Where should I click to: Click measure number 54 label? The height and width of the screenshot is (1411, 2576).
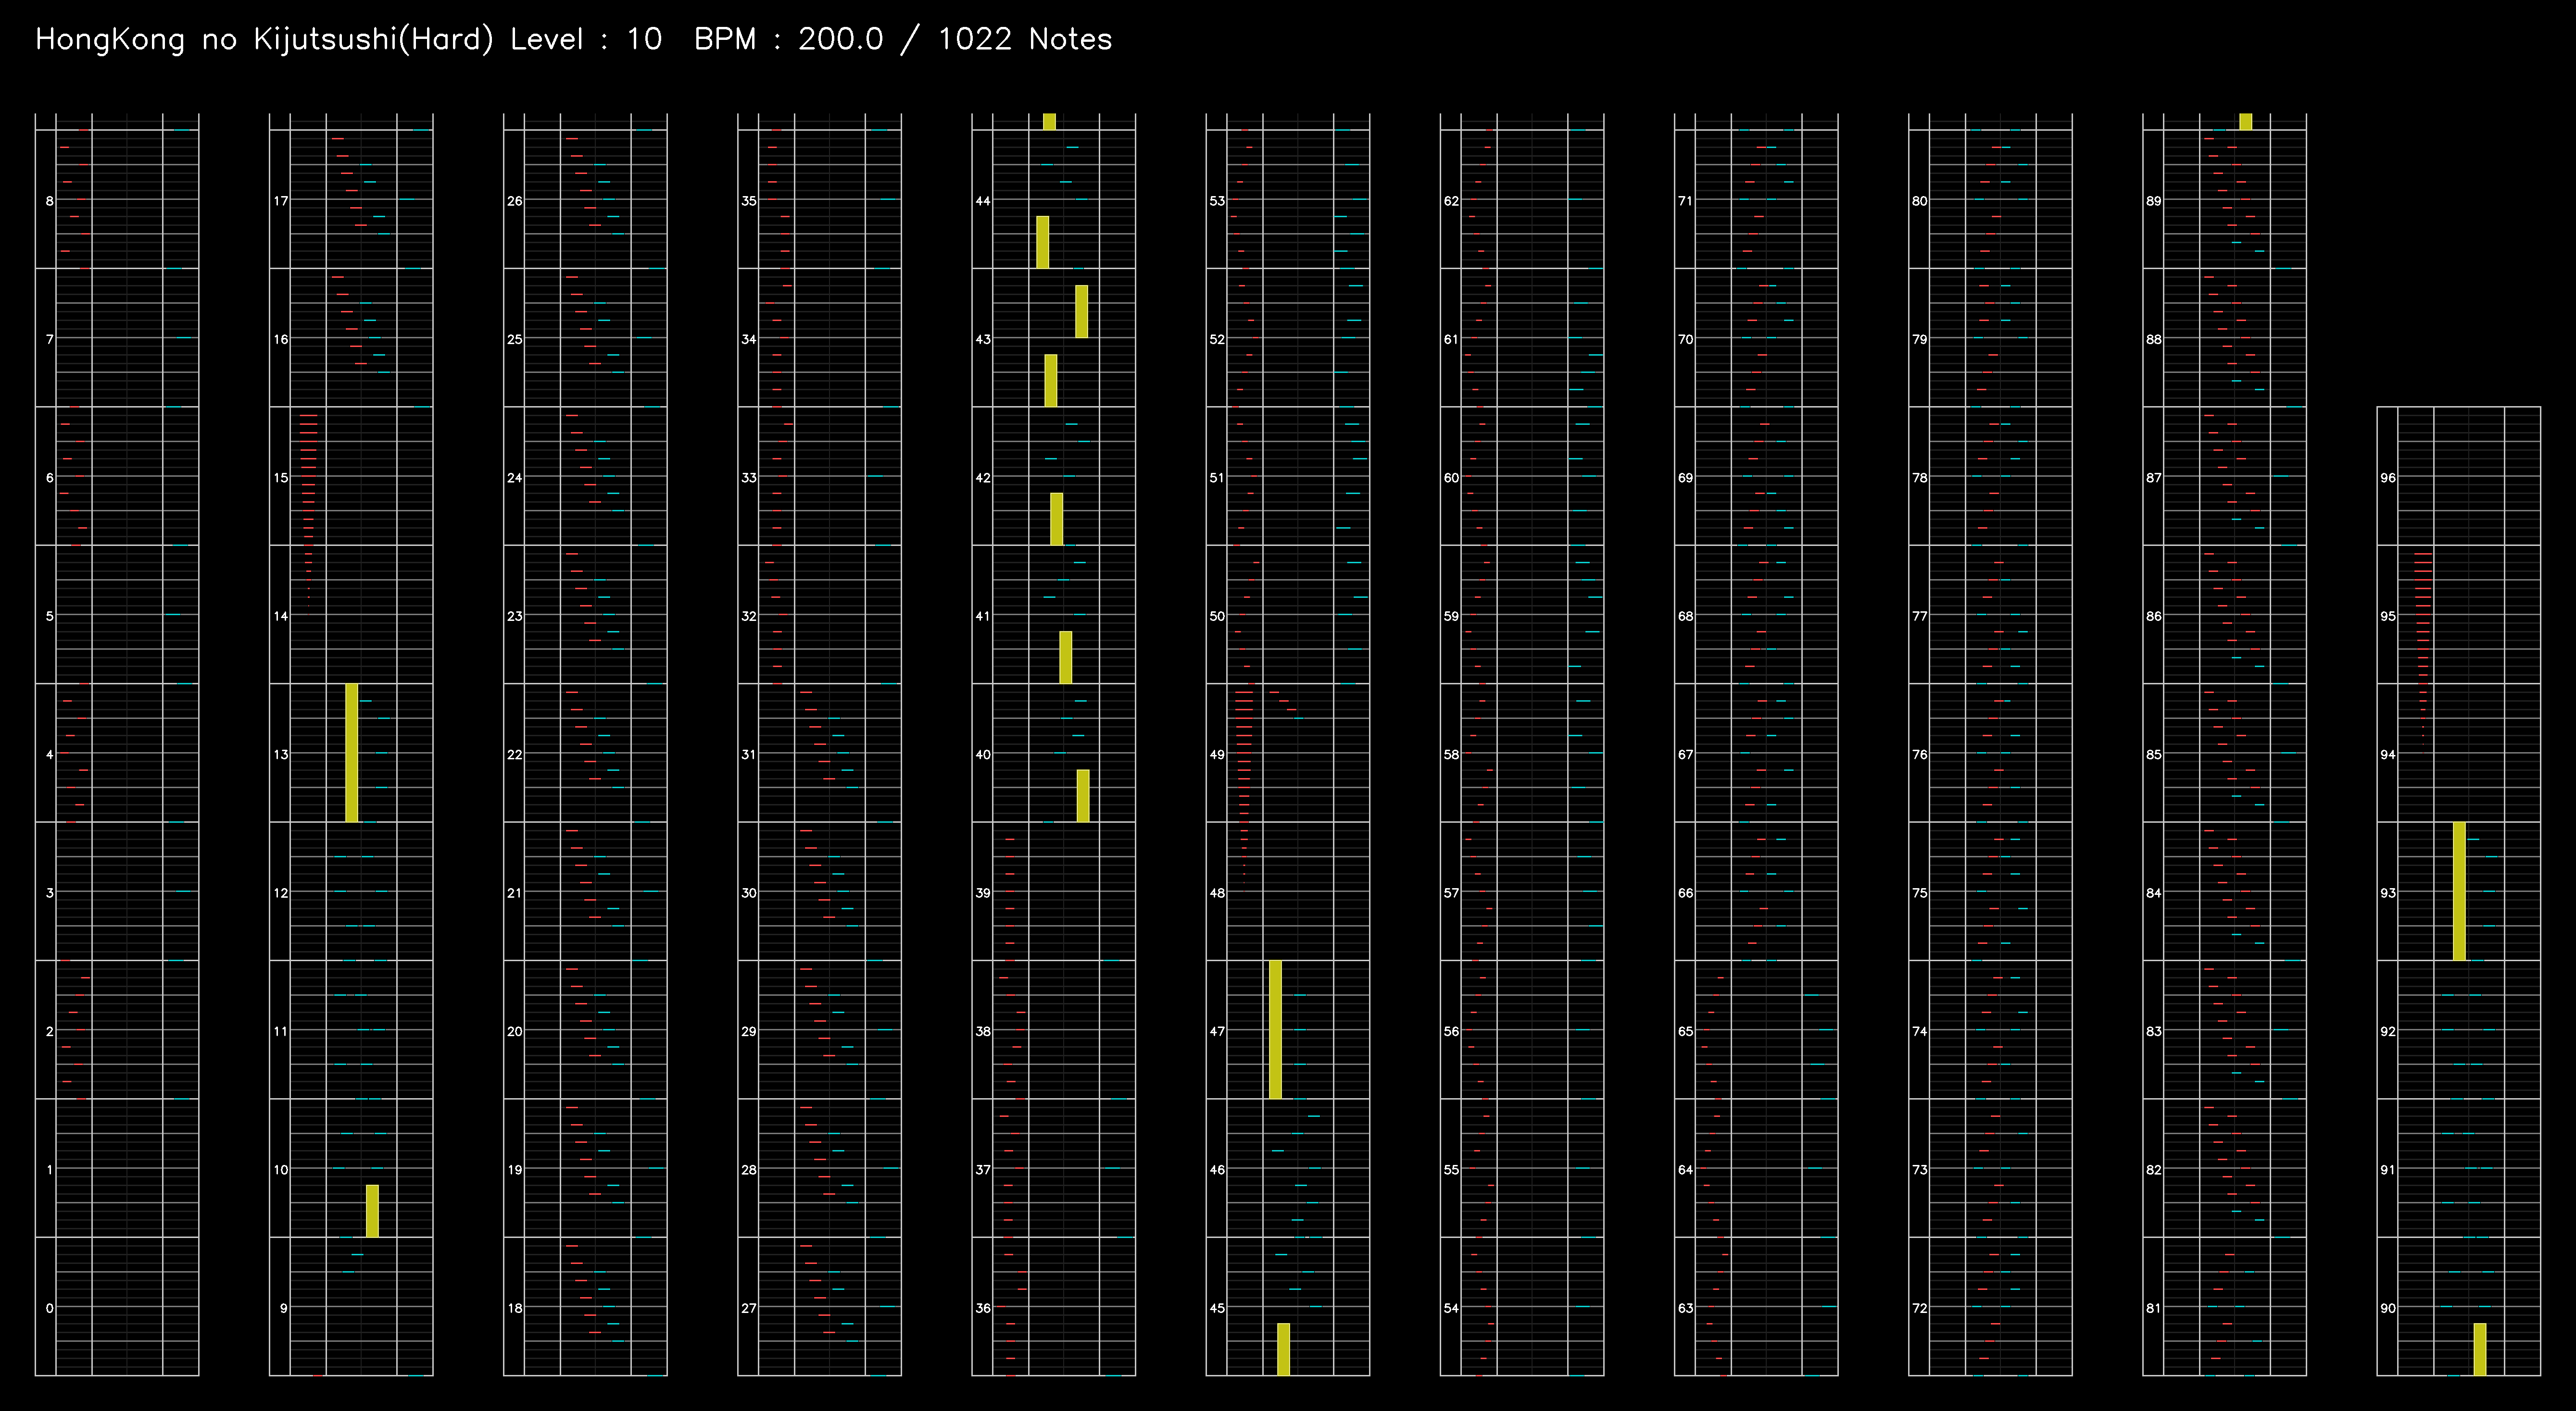click(1451, 1308)
